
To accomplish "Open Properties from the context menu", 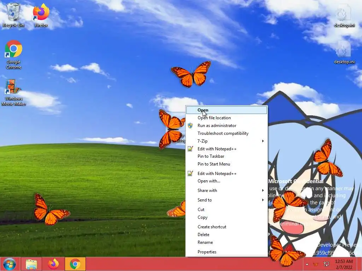I will pyautogui.click(x=227, y=252).
